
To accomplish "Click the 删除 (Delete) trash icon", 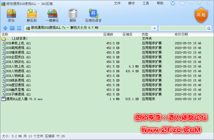I will [x=73, y=13].
